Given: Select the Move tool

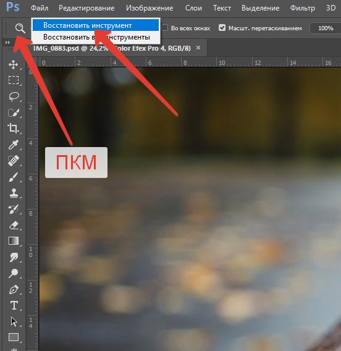Looking at the screenshot, I should (14, 64).
